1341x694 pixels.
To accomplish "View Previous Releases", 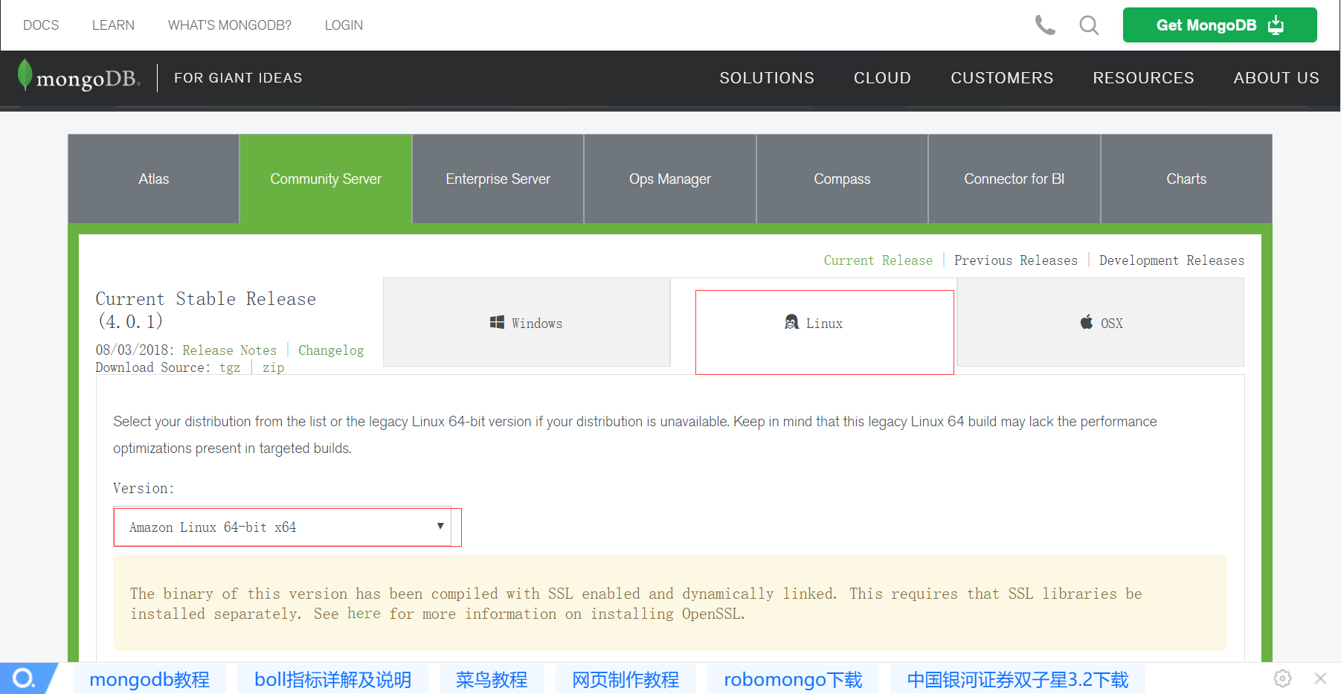I will [1016, 260].
